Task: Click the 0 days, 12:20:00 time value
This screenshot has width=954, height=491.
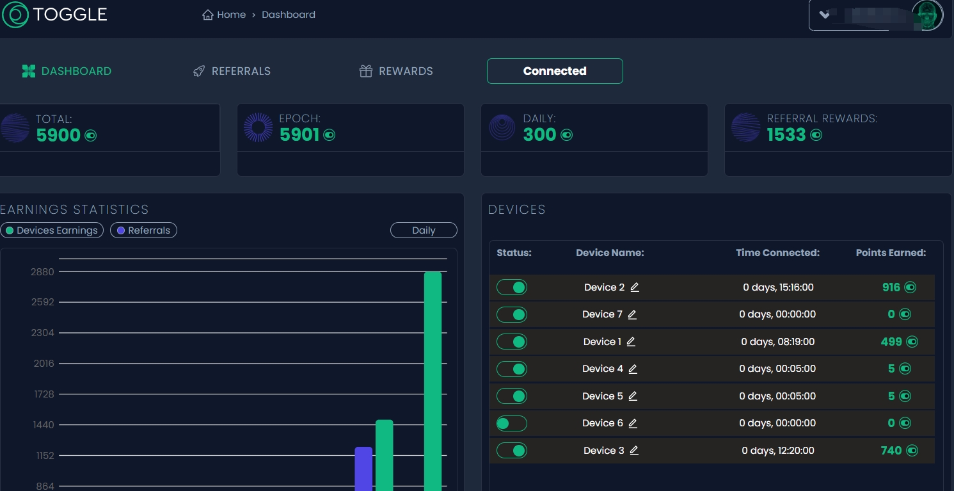Action: (x=778, y=451)
